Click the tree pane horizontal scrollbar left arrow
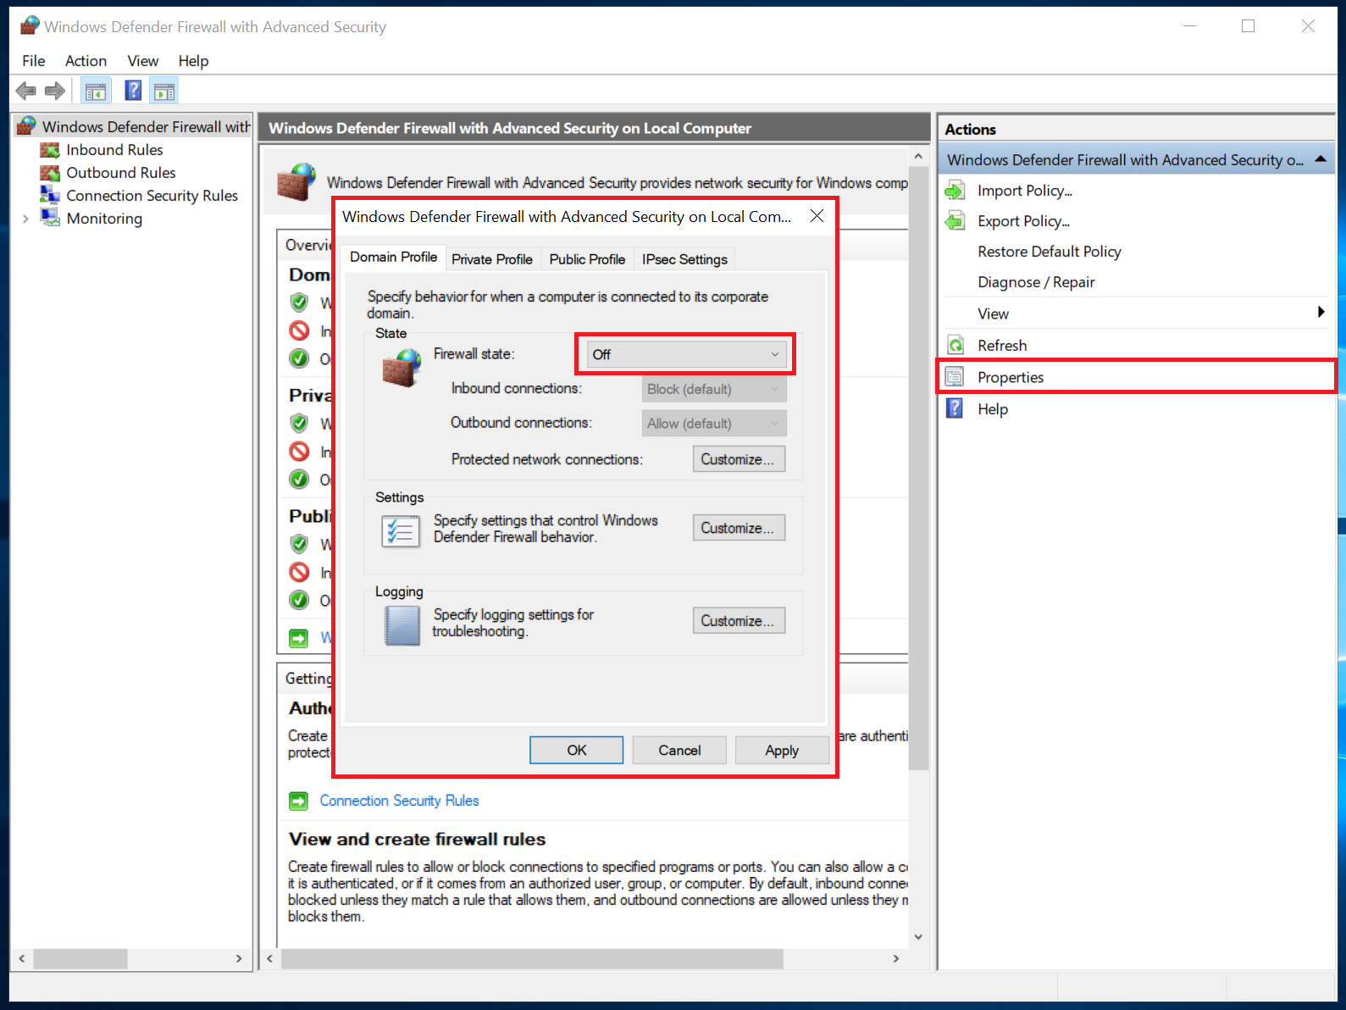The height and width of the screenshot is (1010, 1346). [x=22, y=958]
